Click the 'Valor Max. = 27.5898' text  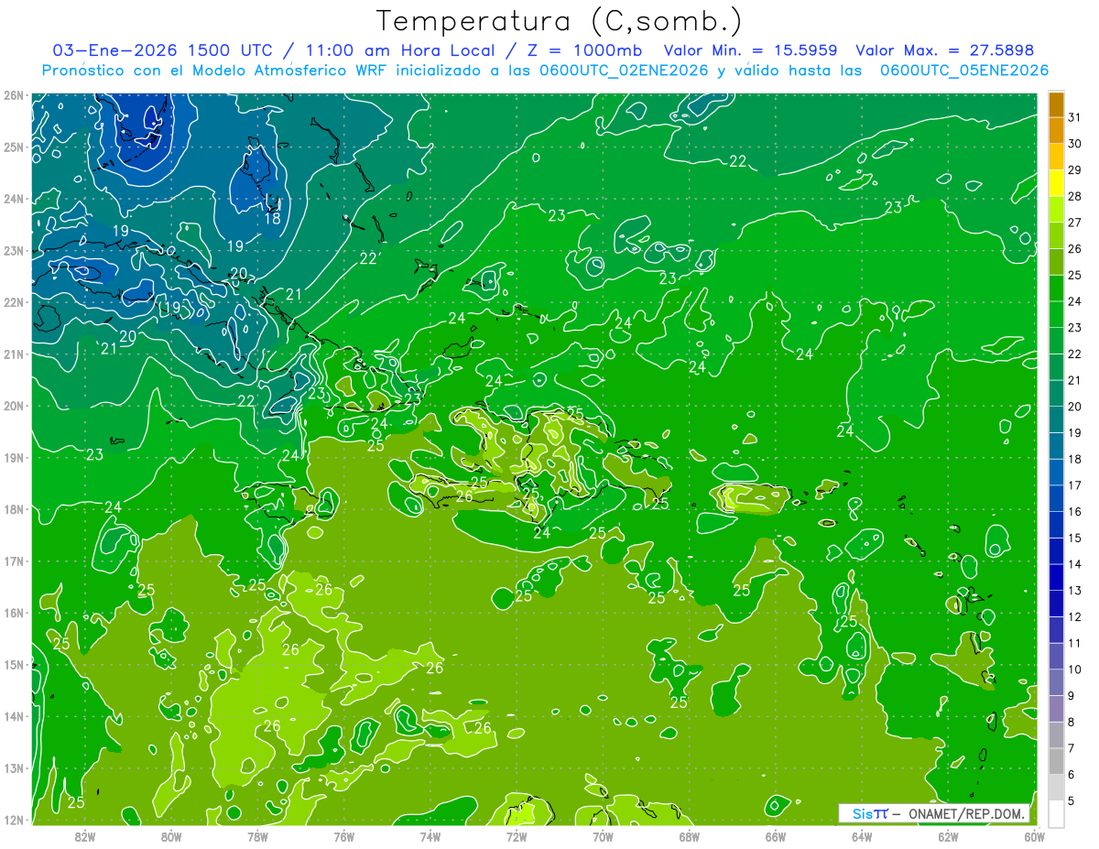(946, 50)
